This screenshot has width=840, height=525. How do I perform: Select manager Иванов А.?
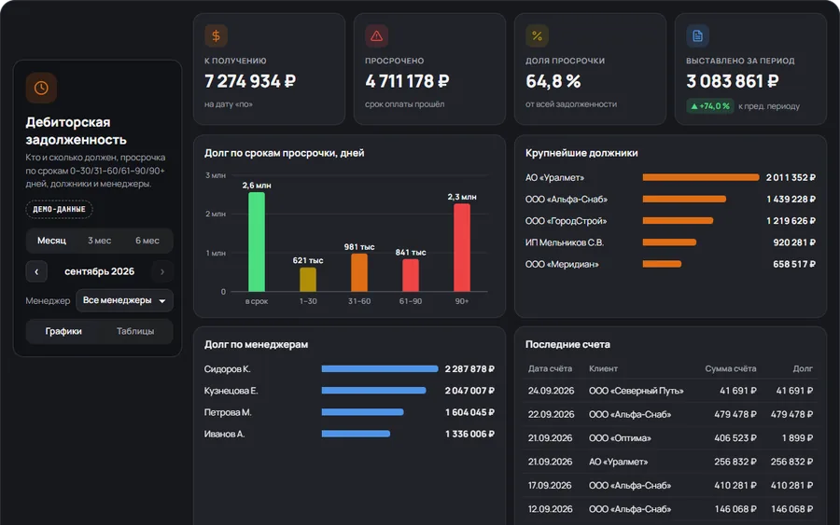coord(224,434)
